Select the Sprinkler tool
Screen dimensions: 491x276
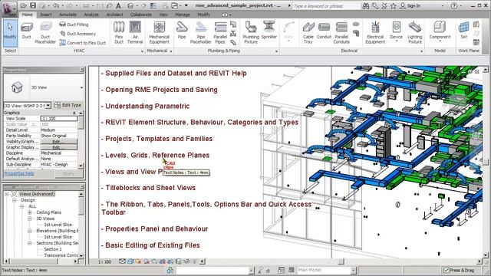(269, 31)
